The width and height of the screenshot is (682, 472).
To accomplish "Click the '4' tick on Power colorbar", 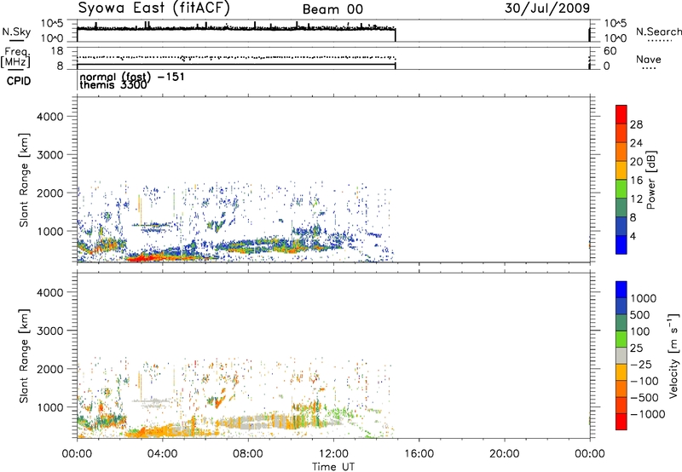I will point(633,236).
